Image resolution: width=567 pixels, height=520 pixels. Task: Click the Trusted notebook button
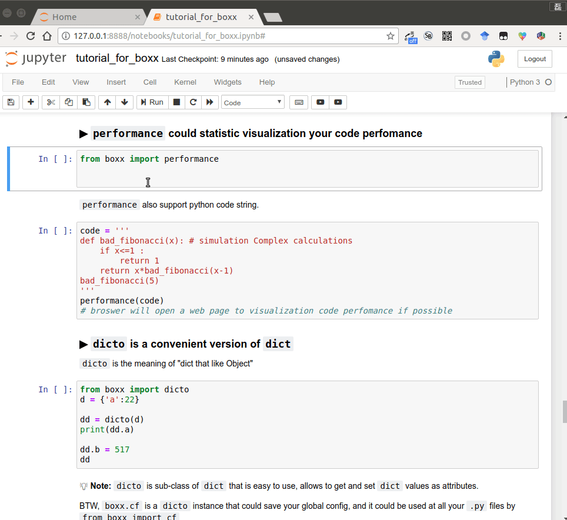tap(470, 82)
